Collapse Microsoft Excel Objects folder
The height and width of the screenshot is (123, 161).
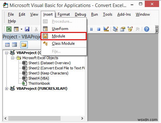(12, 58)
